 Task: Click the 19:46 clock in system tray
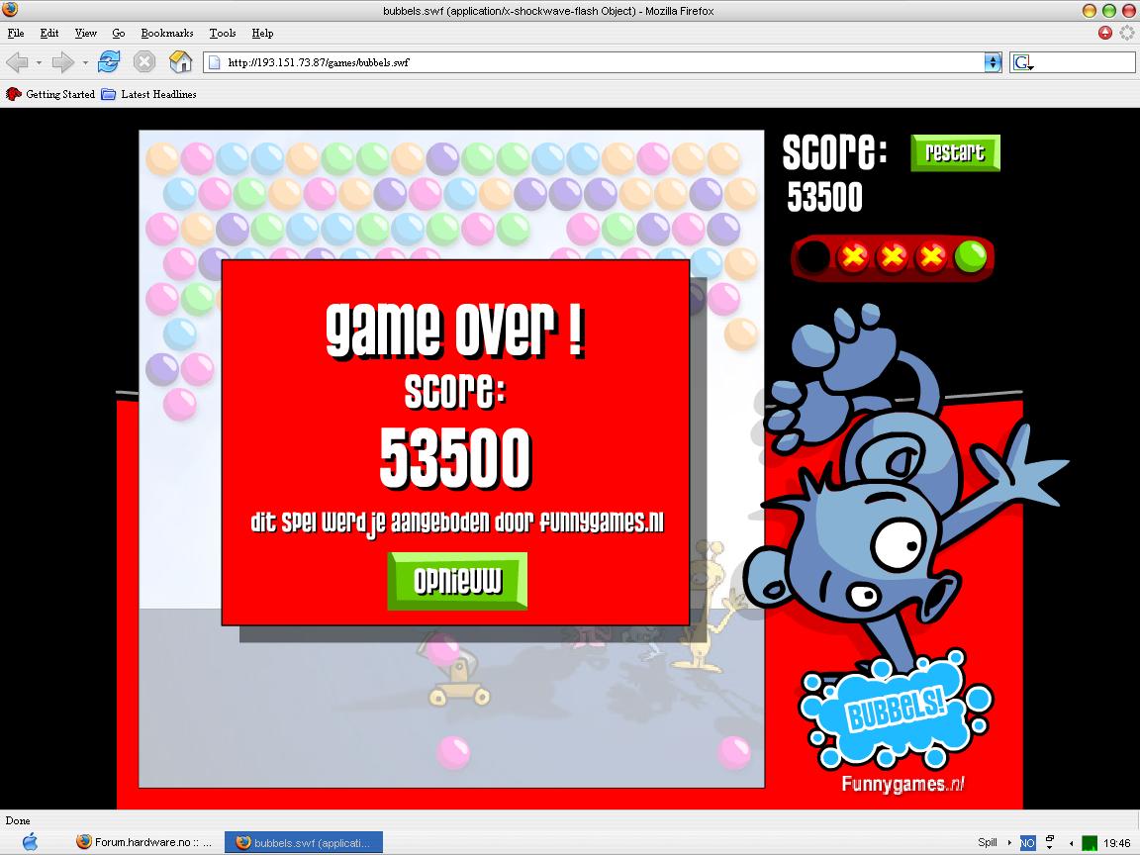pos(1116,843)
